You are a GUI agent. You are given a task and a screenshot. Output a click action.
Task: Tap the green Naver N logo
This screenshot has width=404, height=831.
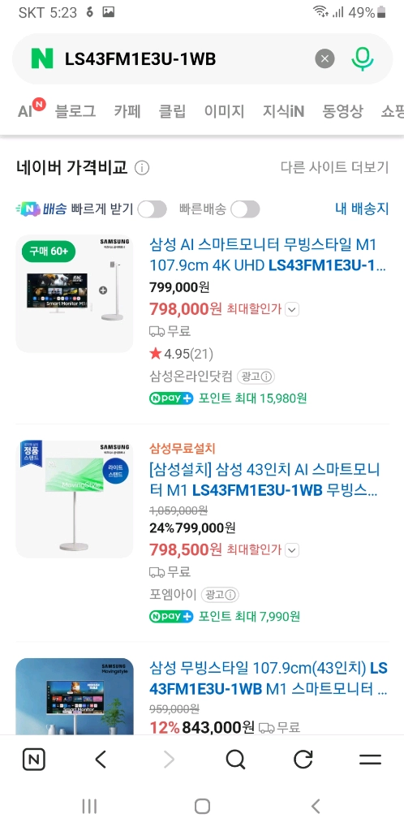(x=42, y=58)
